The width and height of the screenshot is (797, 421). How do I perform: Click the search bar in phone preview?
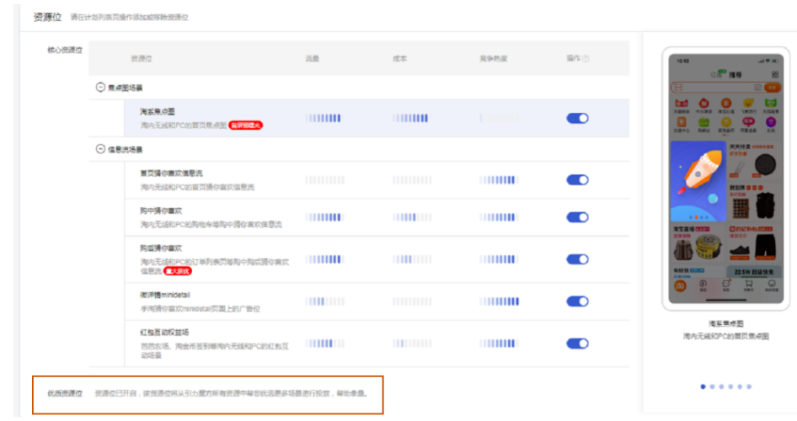[720, 88]
